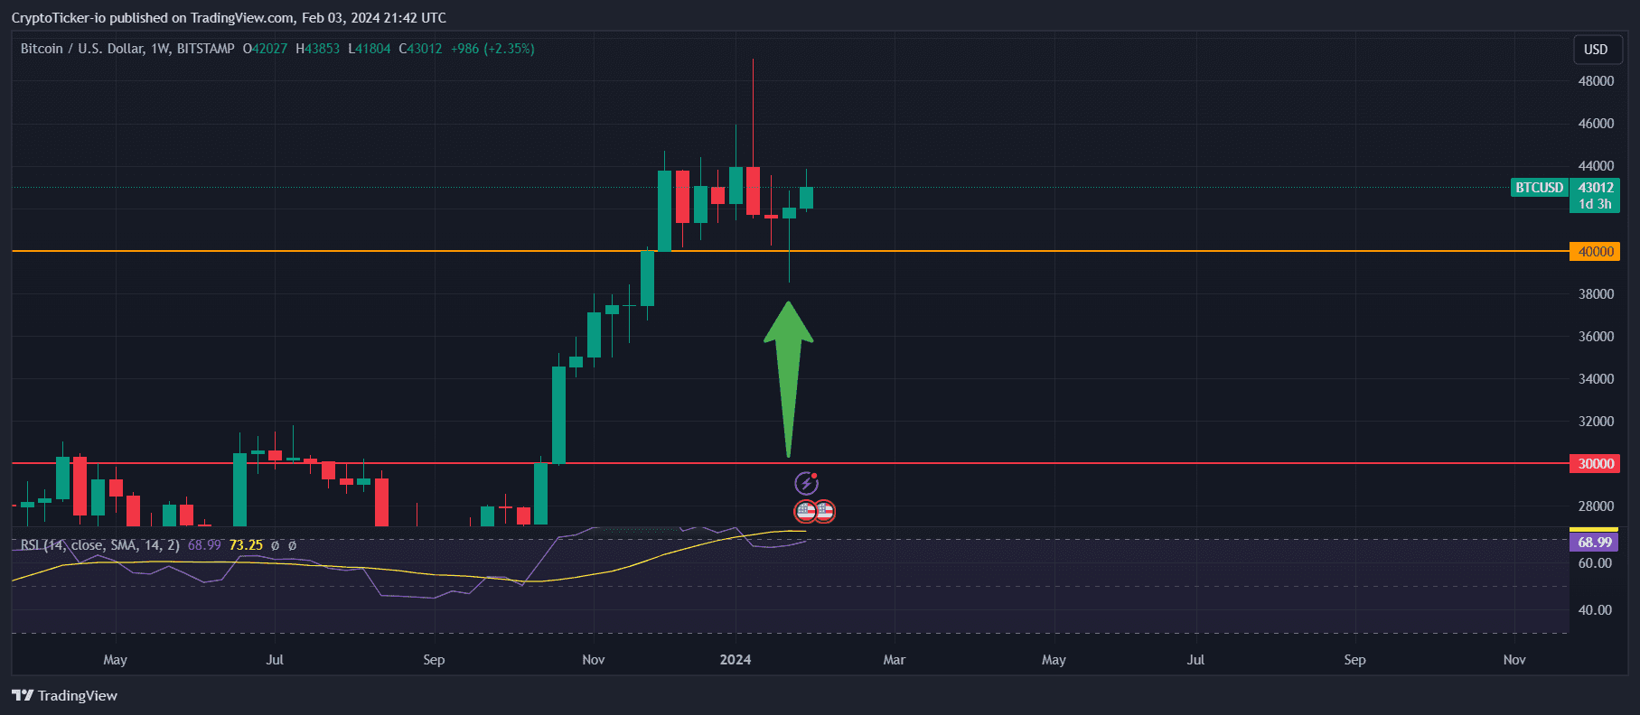Click the 34000 price axis label

click(1596, 379)
